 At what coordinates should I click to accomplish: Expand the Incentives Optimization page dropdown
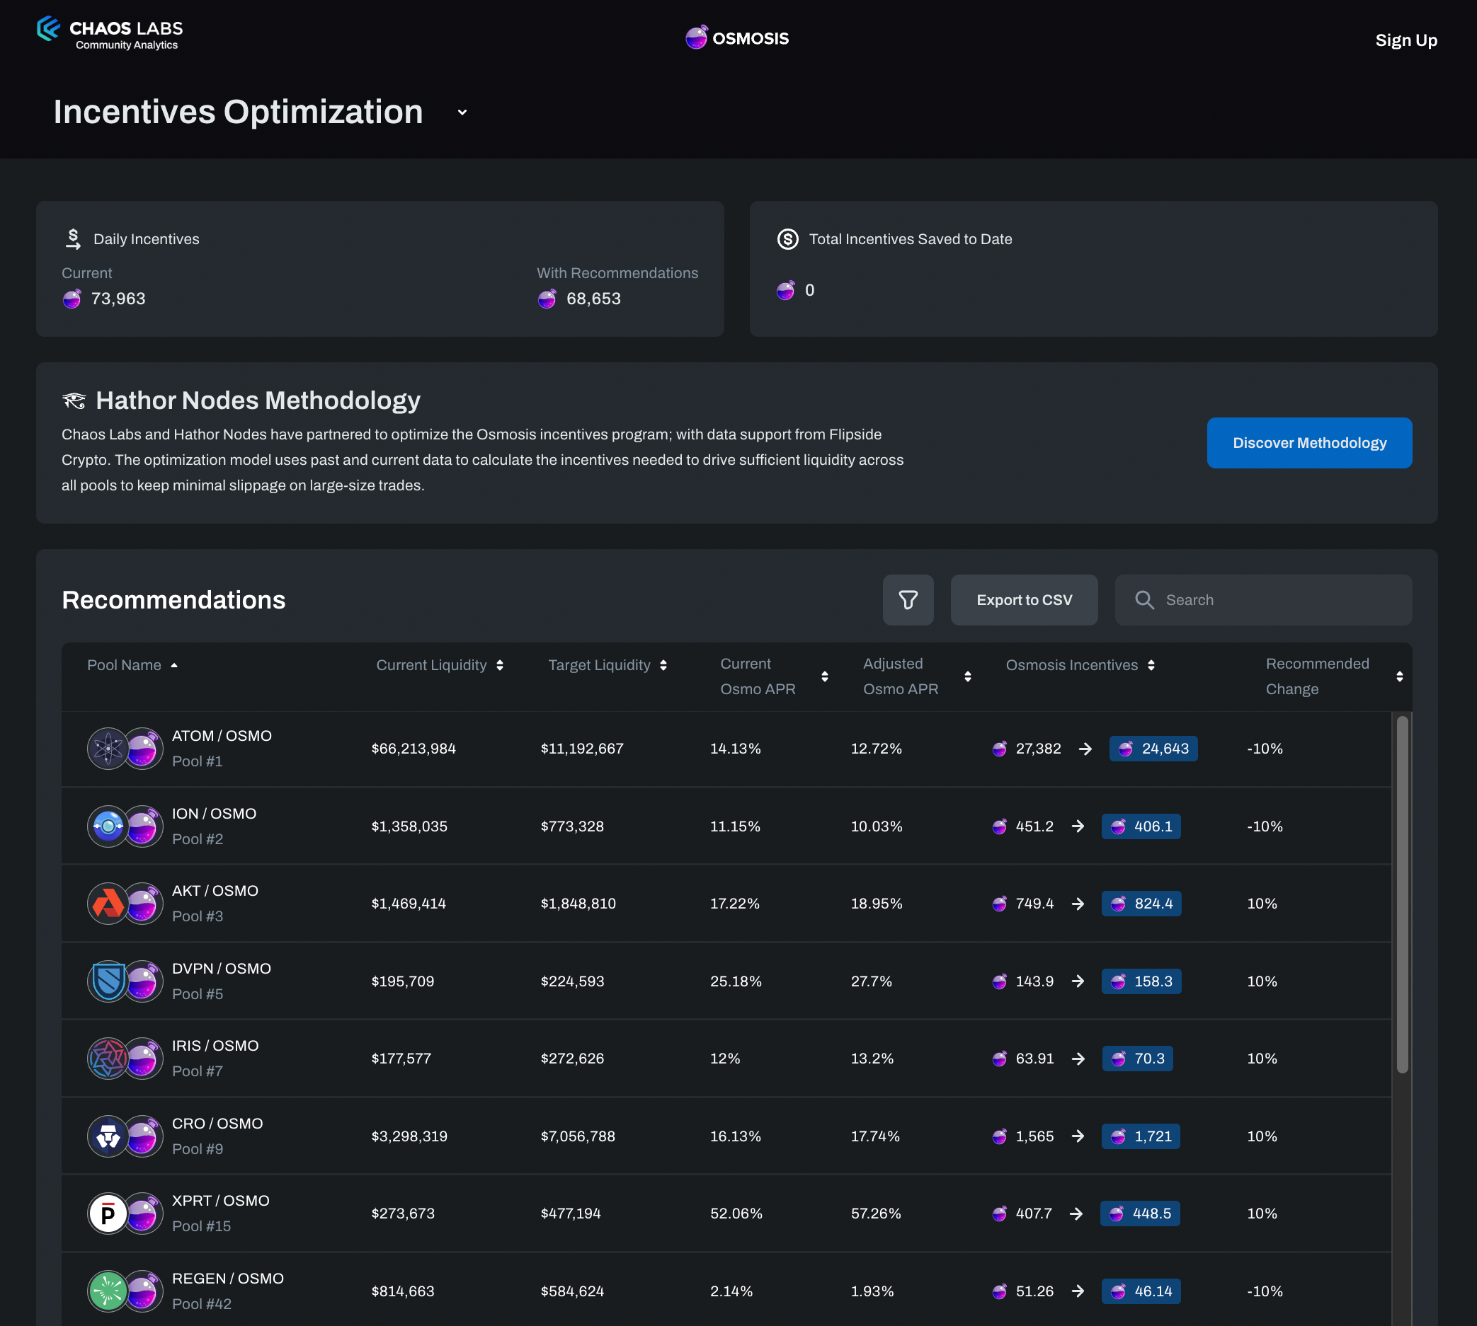pos(462,113)
